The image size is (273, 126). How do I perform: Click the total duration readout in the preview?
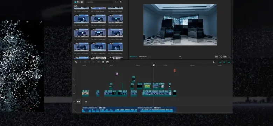point(142,57)
